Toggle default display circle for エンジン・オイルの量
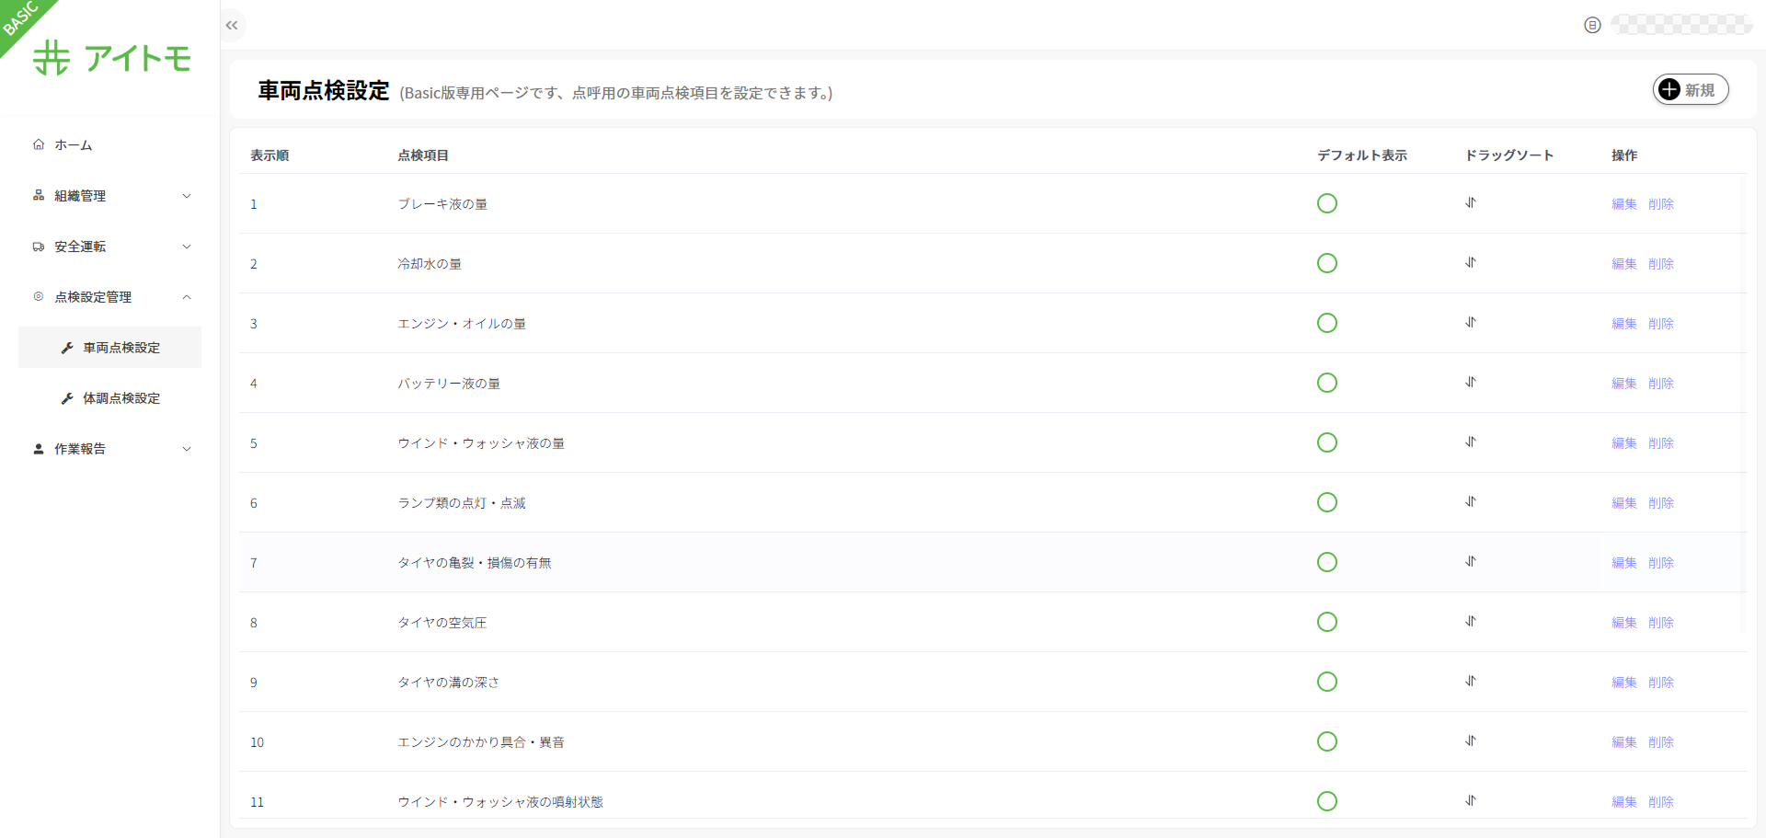The width and height of the screenshot is (1766, 838). point(1326,323)
